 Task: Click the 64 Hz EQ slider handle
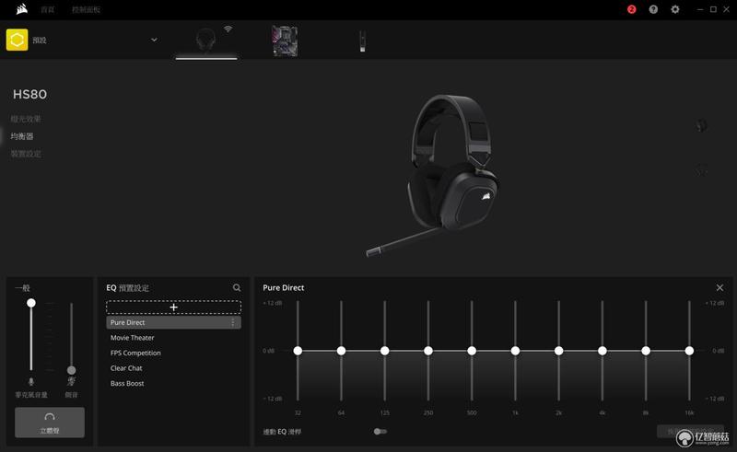pos(341,351)
